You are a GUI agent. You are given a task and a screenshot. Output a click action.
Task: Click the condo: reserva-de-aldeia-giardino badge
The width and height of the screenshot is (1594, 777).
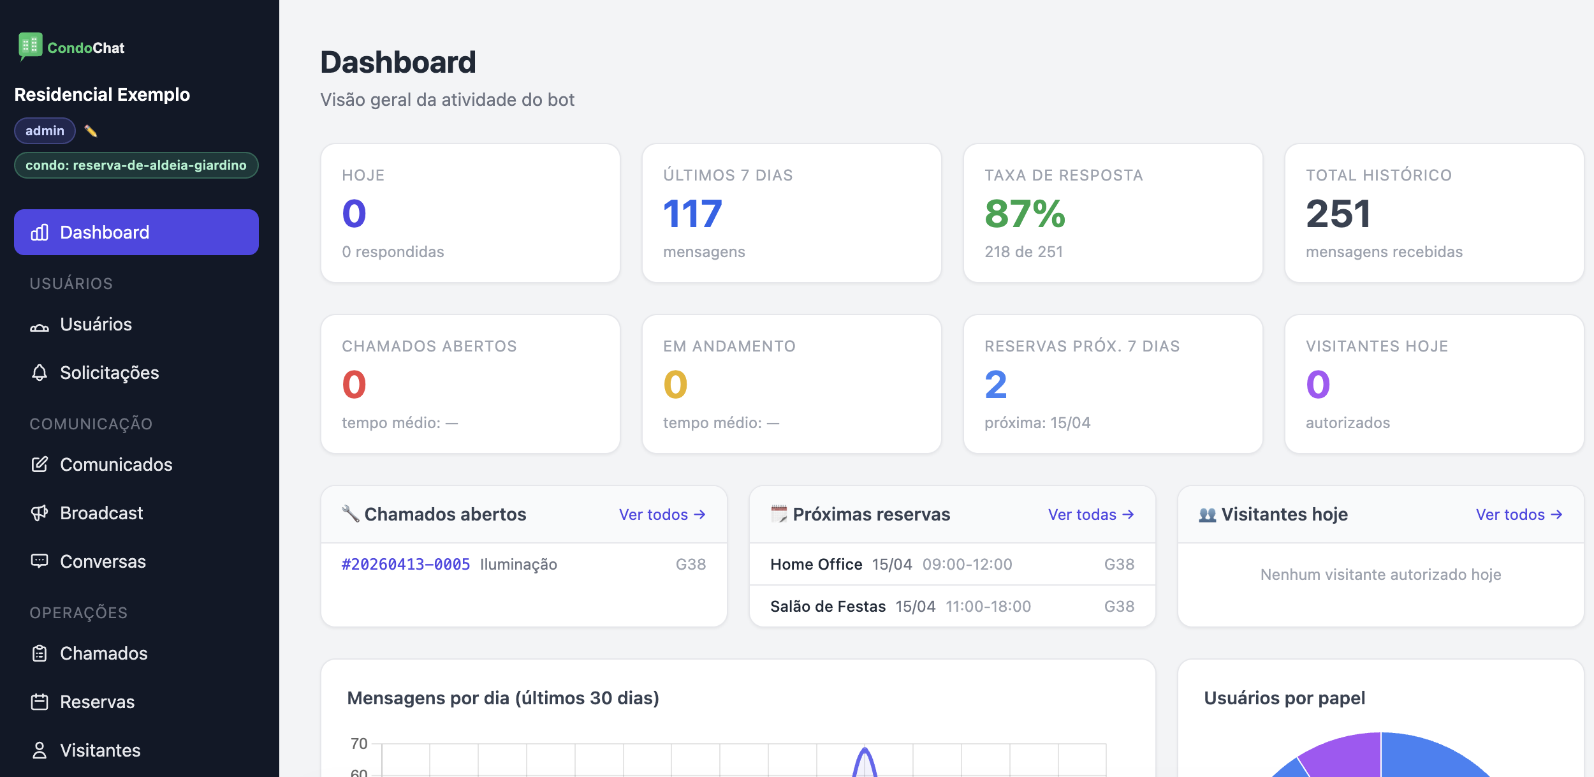136,165
